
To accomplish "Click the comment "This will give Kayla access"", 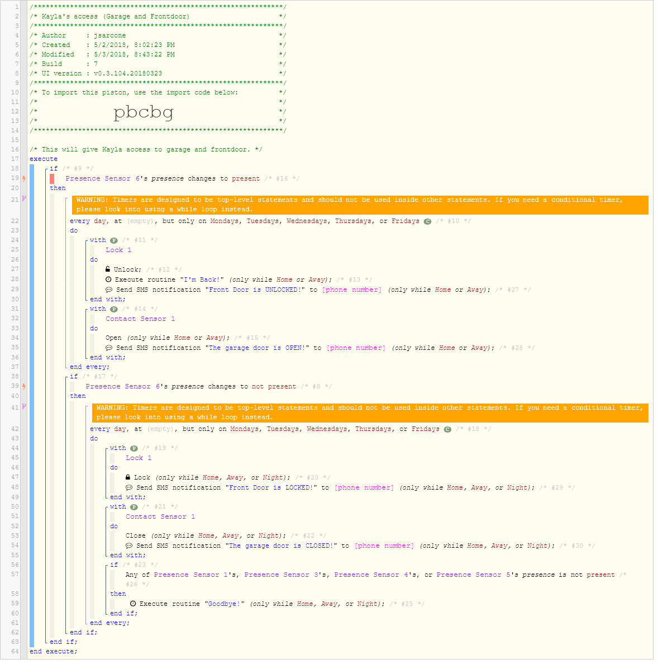I will pyautogui.click(x=146, y=149).
